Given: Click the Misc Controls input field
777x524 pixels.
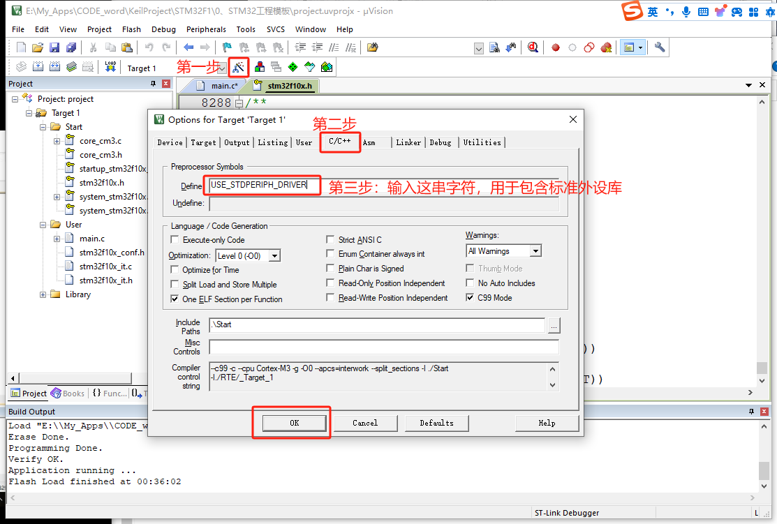Looking at the screenshot, I should (384, 347).
